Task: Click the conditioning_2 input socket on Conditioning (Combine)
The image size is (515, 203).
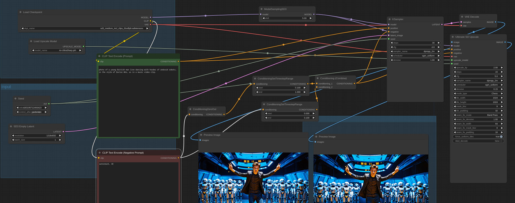Action: point(316,87)
